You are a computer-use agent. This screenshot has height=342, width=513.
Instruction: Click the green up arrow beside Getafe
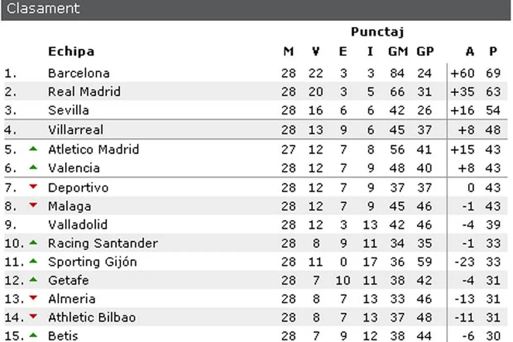point(33,279)
